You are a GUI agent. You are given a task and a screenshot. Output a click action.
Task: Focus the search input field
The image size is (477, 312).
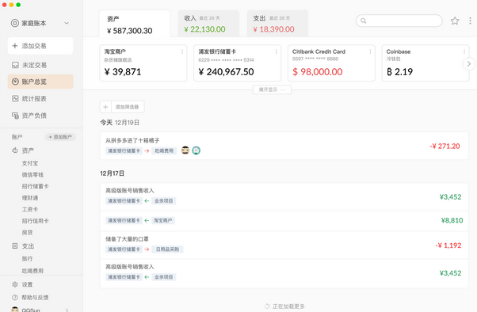click(x=399, y=21)
